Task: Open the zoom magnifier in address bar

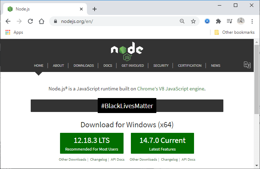Action: (x=182, y=21)
